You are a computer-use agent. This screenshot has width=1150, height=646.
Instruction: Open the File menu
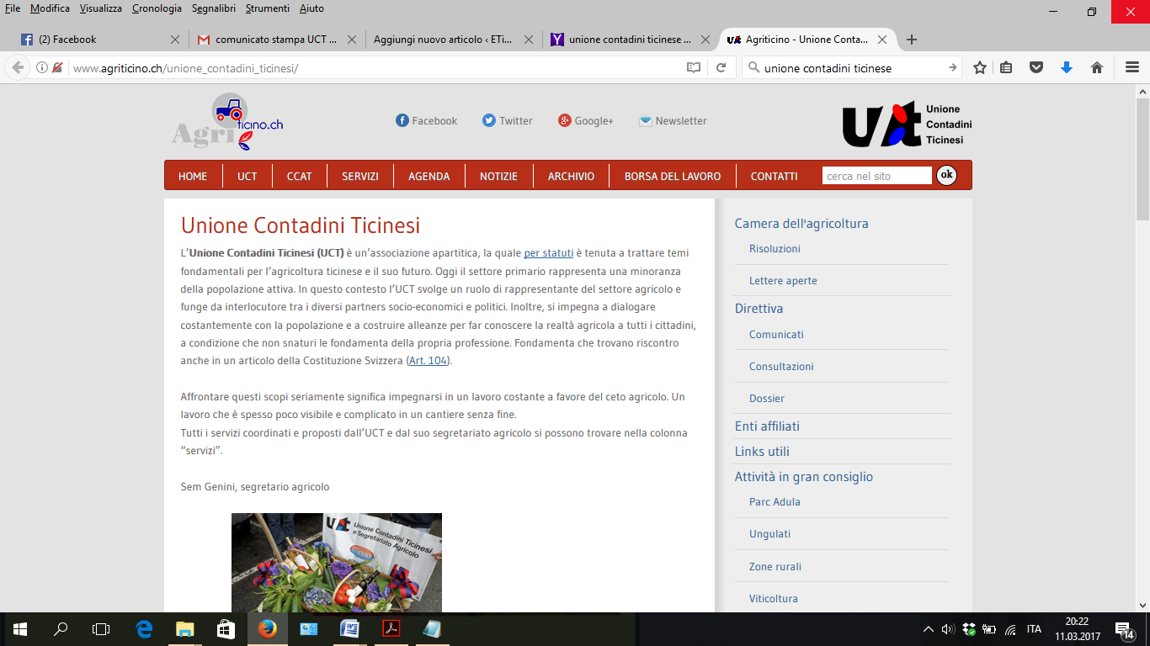point(13,8)
